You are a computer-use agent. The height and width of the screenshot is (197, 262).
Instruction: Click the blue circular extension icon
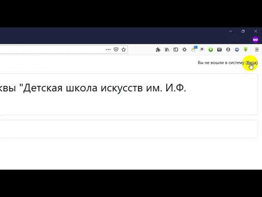[x=237, y=50]
